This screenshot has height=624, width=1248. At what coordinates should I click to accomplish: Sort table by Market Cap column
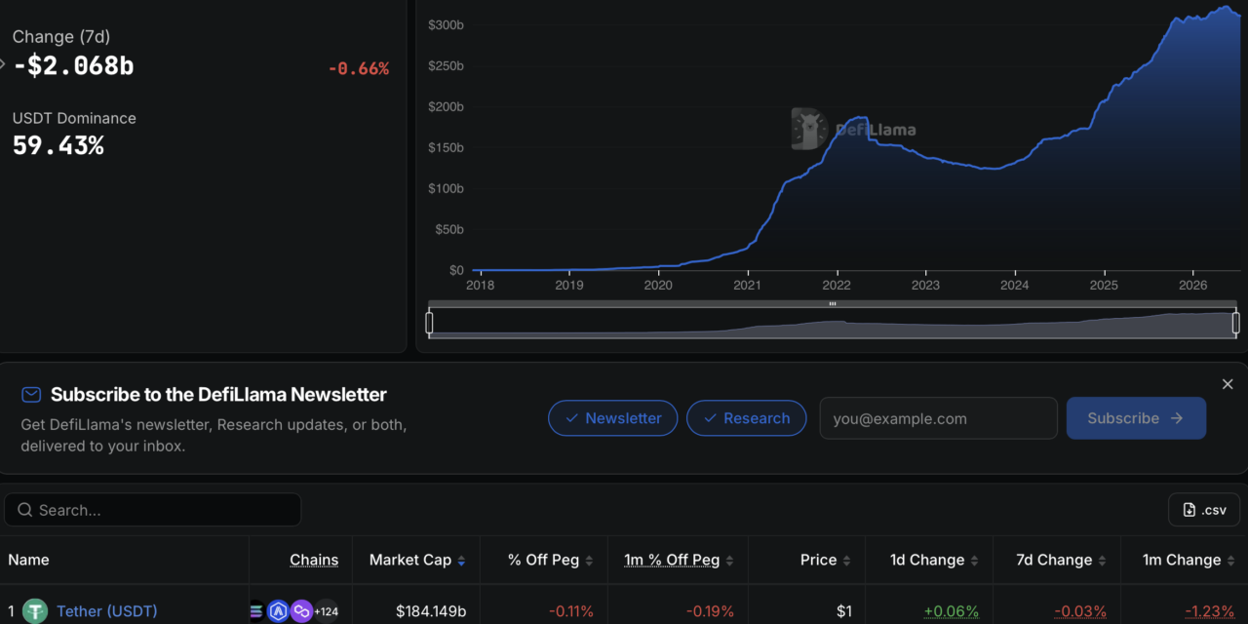[x=416, y=560]
